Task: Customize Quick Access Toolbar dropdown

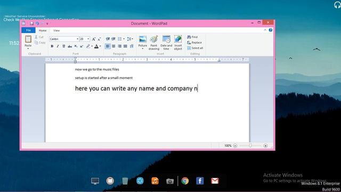Action: 47,23
